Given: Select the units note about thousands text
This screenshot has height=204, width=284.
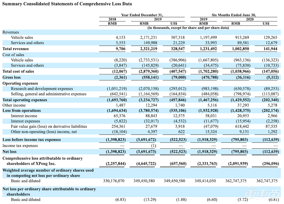Looking at the screenshot, I should tap(188, 28).
